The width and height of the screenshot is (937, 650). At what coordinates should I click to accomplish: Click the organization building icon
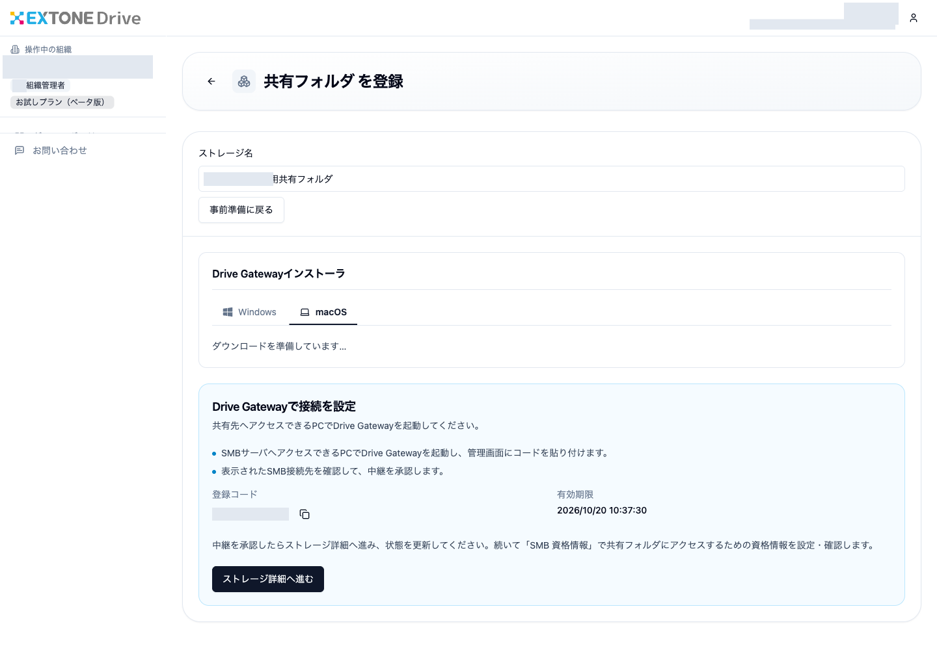[x=15, y=49]
